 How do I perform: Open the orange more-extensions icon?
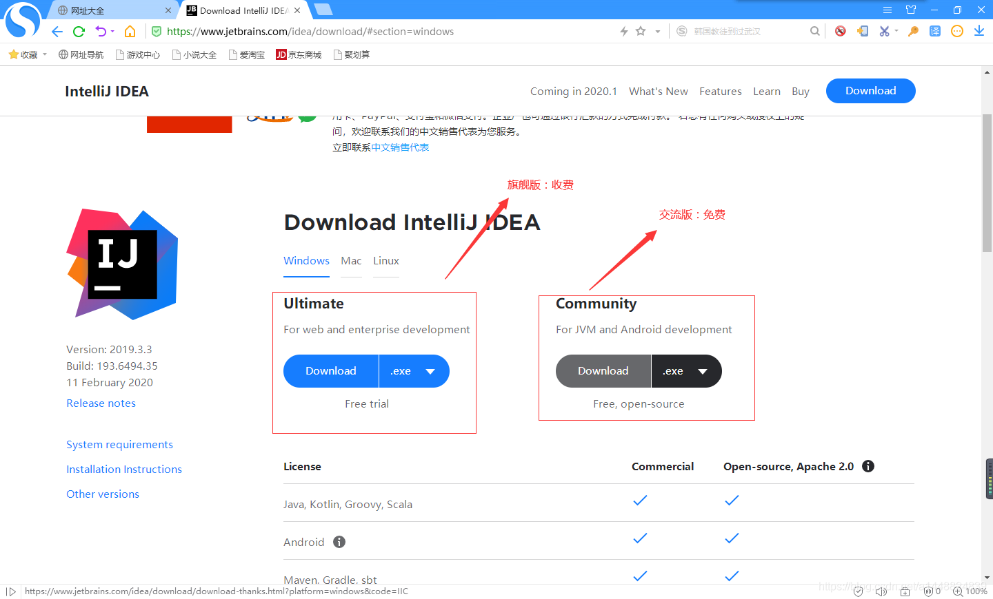click(957, 31)
